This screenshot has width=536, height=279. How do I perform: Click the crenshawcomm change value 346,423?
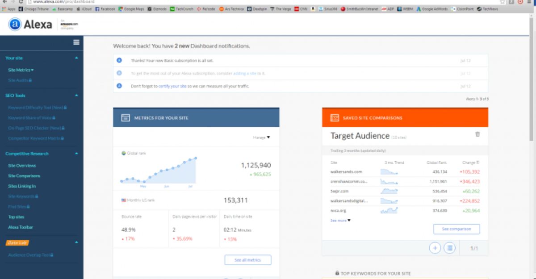(x=469, y=181)
